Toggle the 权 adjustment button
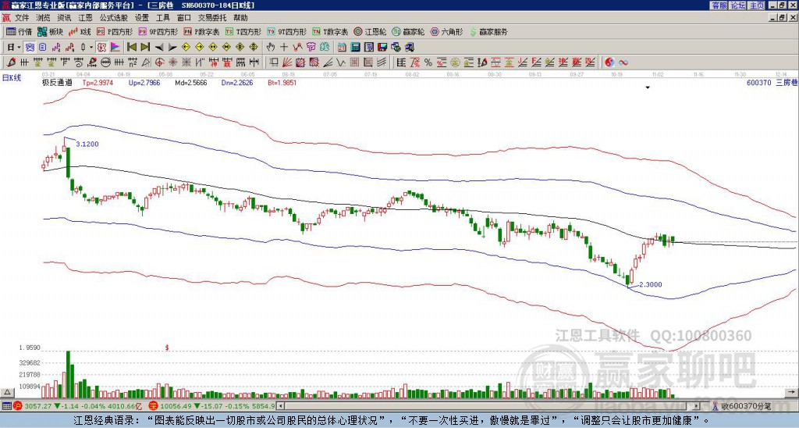 point(101,48)
